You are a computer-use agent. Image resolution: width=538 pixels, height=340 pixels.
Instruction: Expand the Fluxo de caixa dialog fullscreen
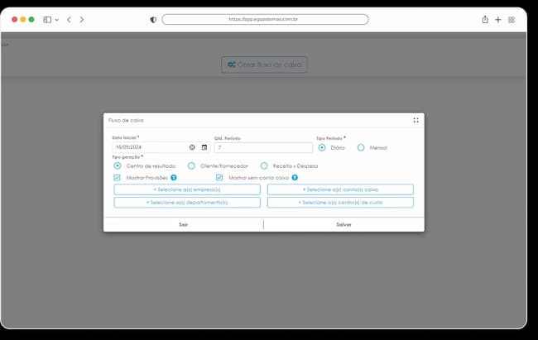[x=416, y=121]
